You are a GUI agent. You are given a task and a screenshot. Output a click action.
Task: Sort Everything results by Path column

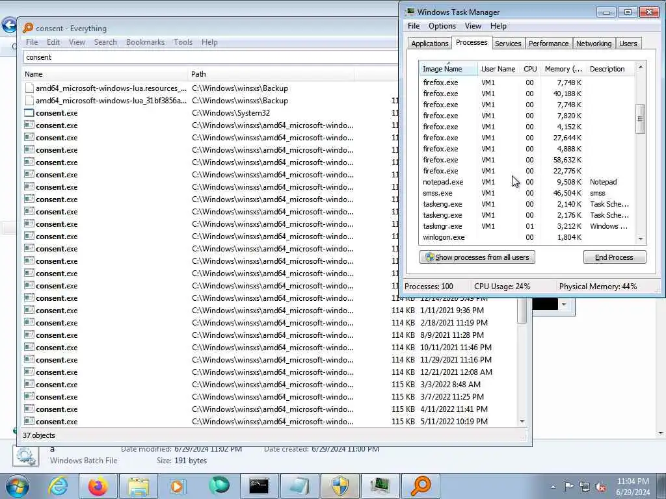271,74
